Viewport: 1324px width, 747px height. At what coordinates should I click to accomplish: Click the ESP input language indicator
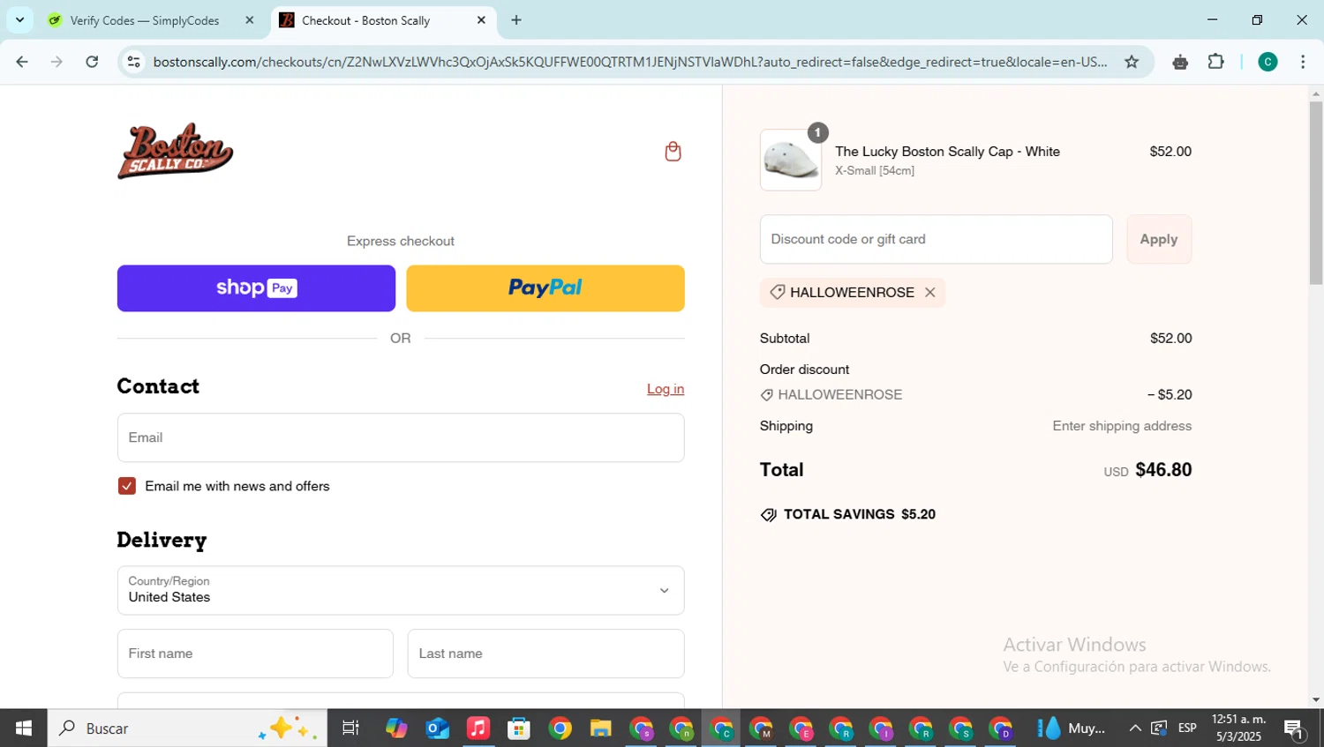pos(1187,728)
